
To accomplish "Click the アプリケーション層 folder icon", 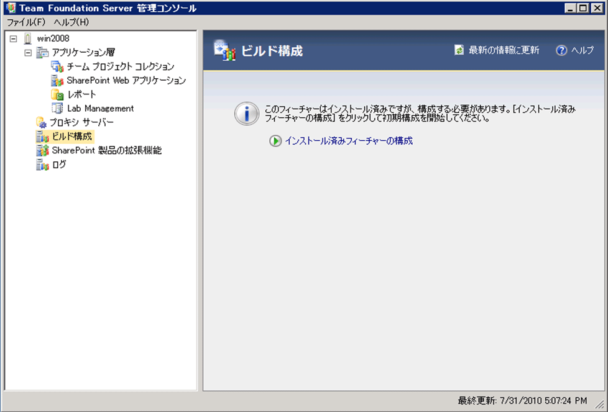I will point(42,52).
